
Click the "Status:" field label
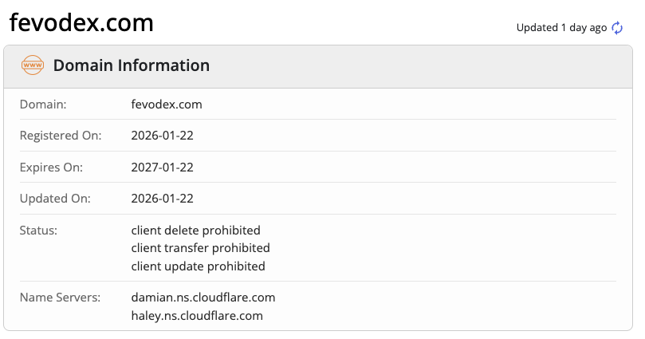coord(38,231)
